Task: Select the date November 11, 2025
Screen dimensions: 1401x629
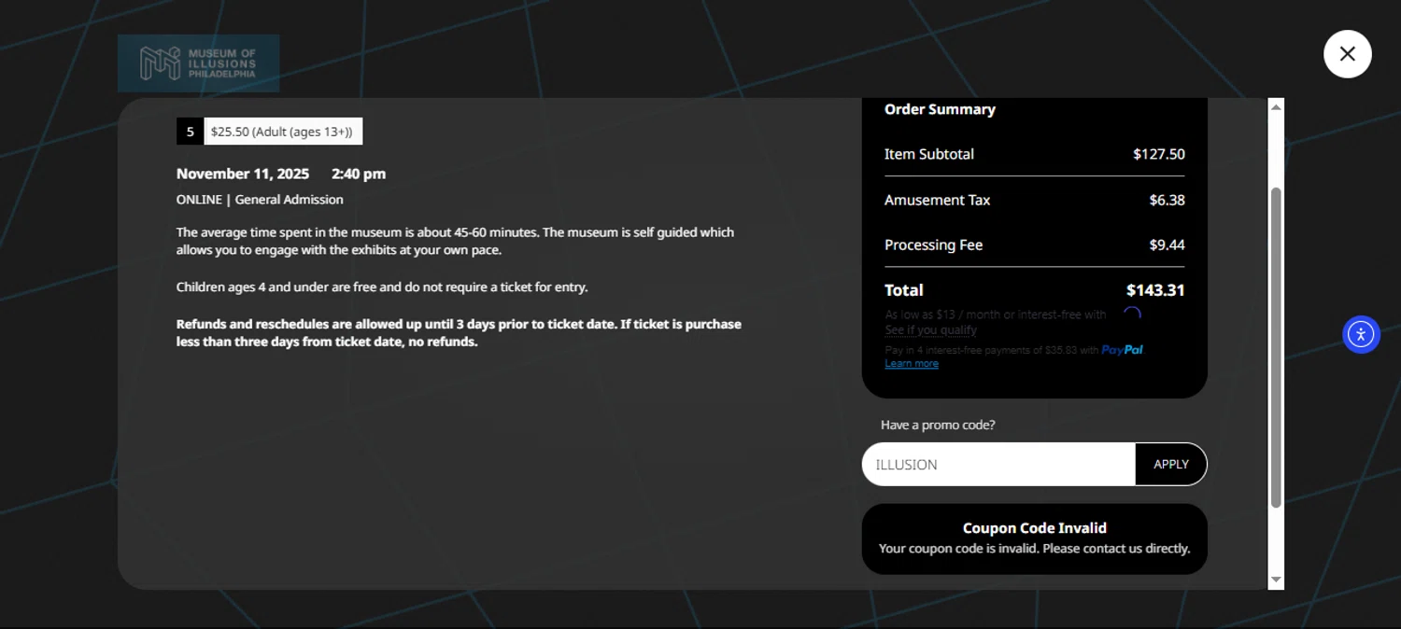Action: pos(243,174)
